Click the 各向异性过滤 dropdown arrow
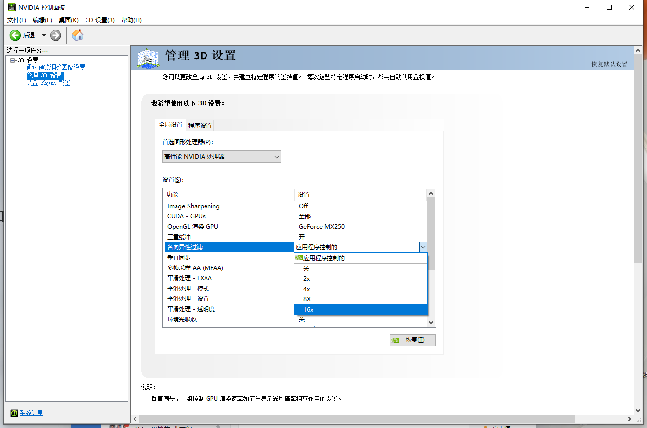 click(423, 247)
